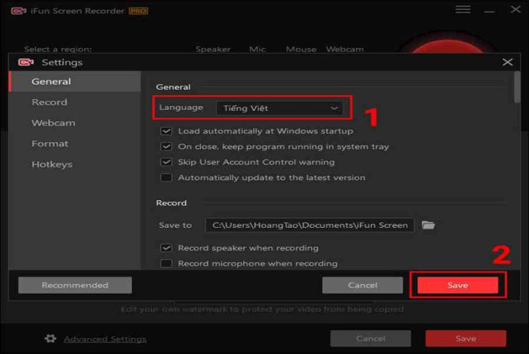This screenshot has height=354, width=529.
Task: Toggle Load automatically at Windows startup
Action: [x=166, y=131]
